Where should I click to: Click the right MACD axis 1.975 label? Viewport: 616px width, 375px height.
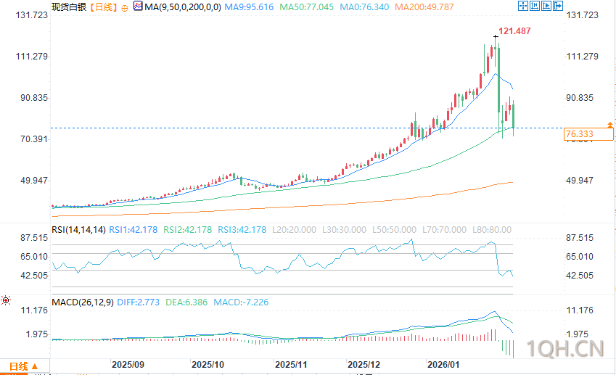(578, 334)
